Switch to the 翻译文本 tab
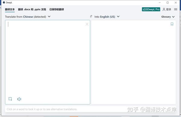 tap(10, 9)
